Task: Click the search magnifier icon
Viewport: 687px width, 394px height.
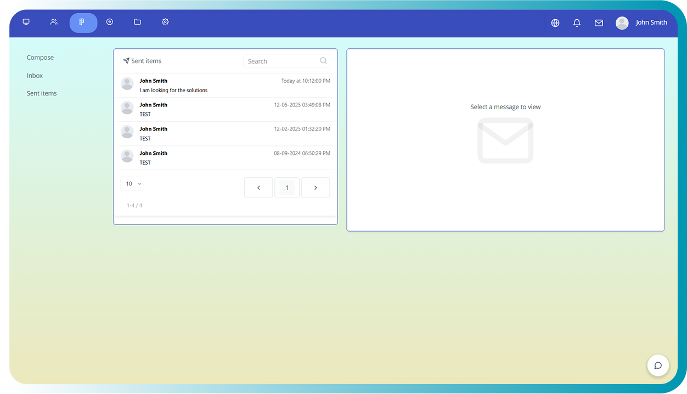Action: (323, 61)
